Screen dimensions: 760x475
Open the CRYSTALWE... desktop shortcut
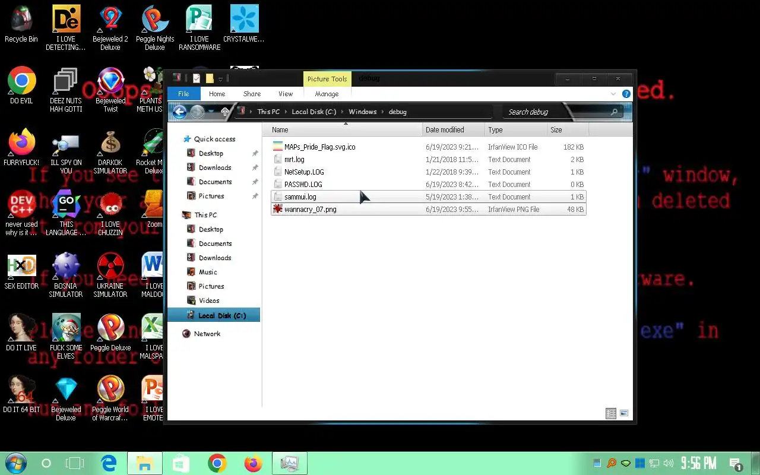coord(244,24)
